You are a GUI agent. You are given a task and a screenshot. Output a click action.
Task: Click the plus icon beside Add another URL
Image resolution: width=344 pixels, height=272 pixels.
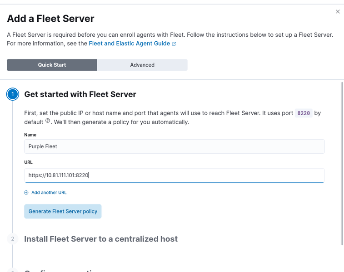tap(26, 193)
